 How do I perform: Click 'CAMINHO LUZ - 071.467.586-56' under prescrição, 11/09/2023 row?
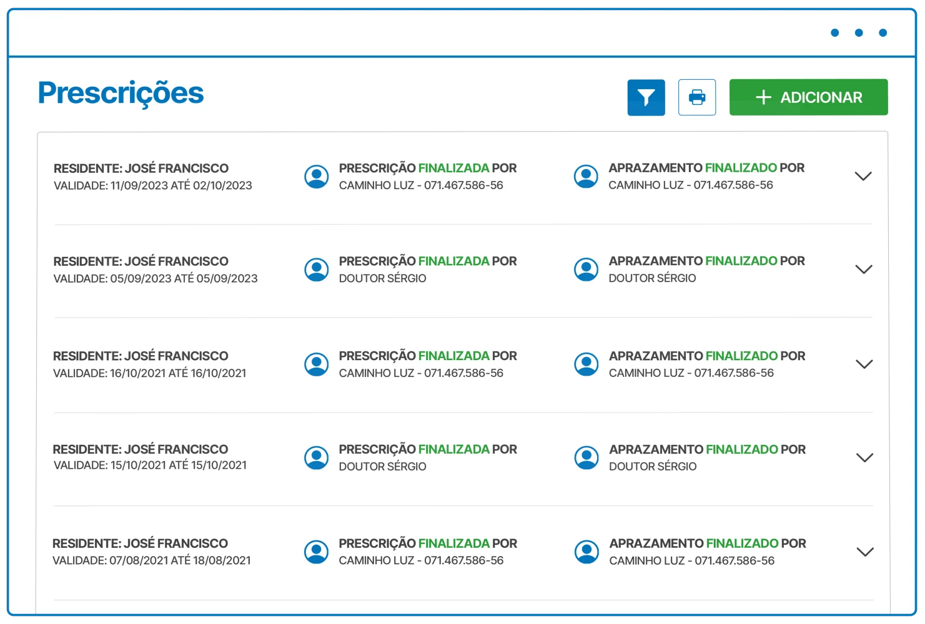coord(421,185)
